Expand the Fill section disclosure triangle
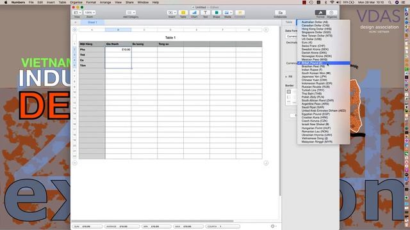 point(286,77)
